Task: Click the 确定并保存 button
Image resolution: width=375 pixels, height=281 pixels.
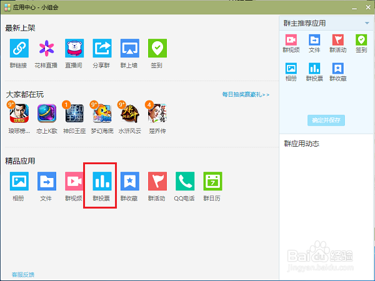Action: coord(326,120)
